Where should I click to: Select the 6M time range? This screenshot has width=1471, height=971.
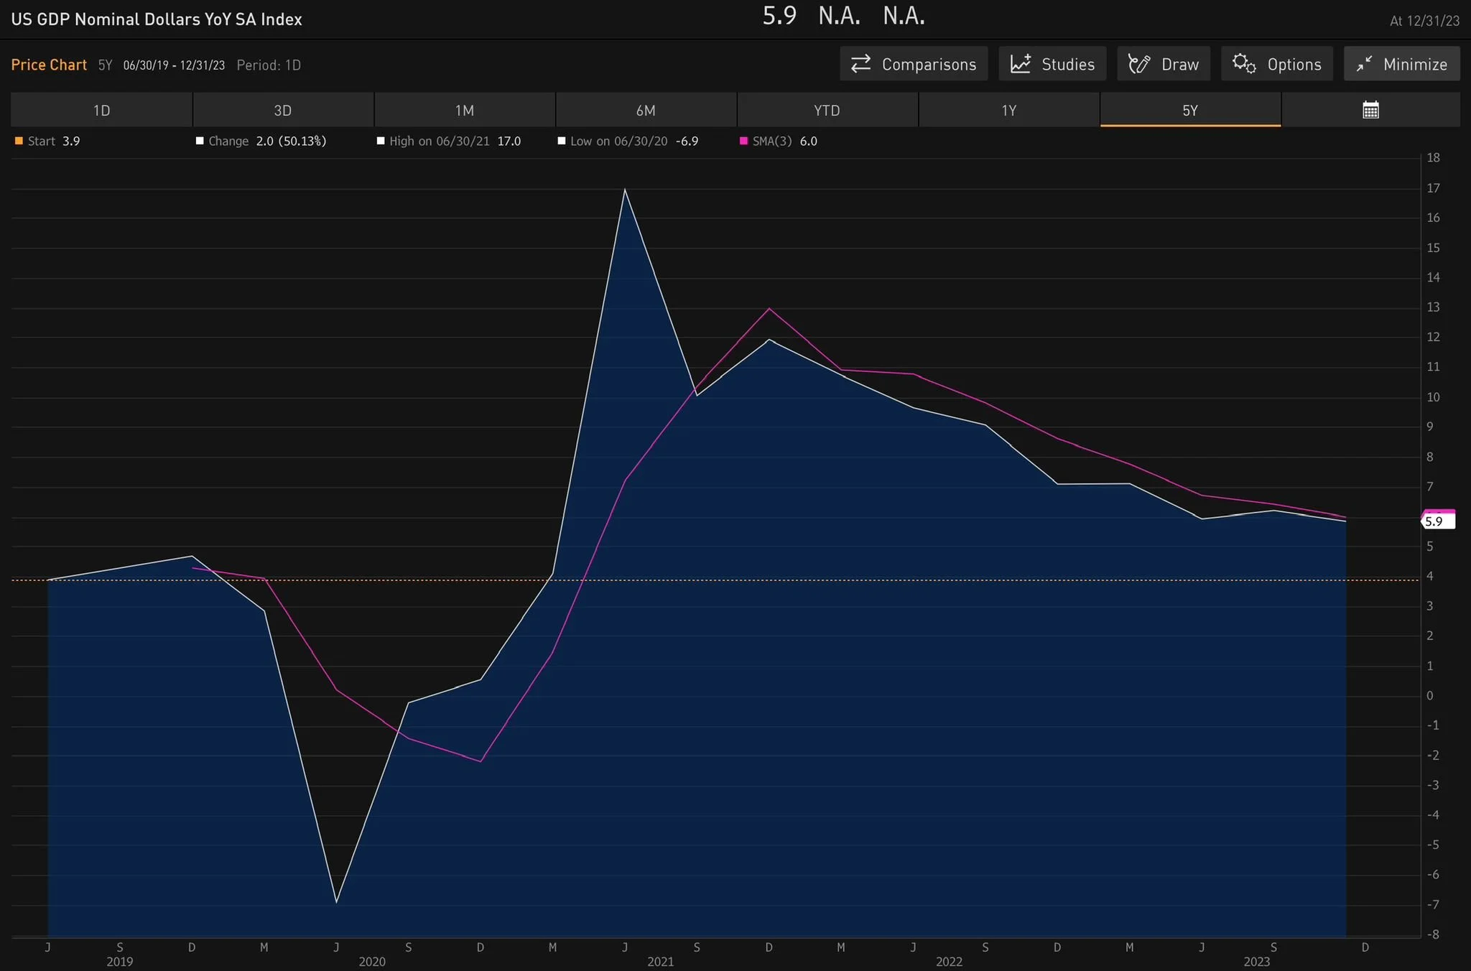tap(645, 110)
